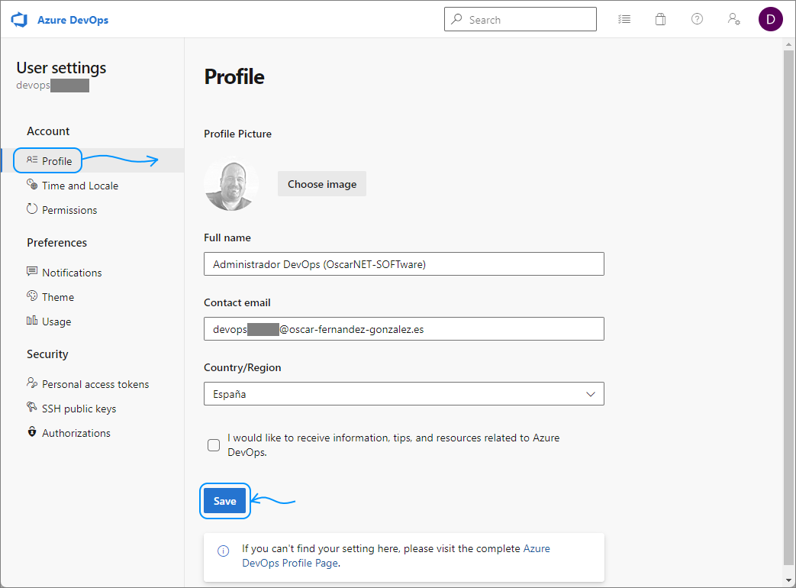The width and height of the screenshot is (796, 588).
Task: Click the Time and Locale globe icon
Action: [x=32, y=184]
